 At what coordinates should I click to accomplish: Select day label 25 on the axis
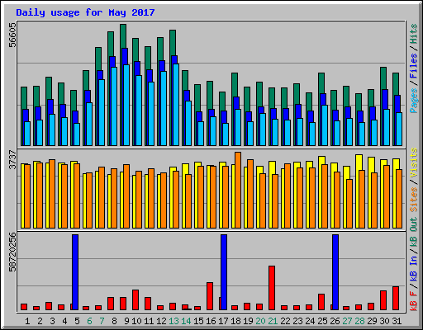[x=322, y=321]
